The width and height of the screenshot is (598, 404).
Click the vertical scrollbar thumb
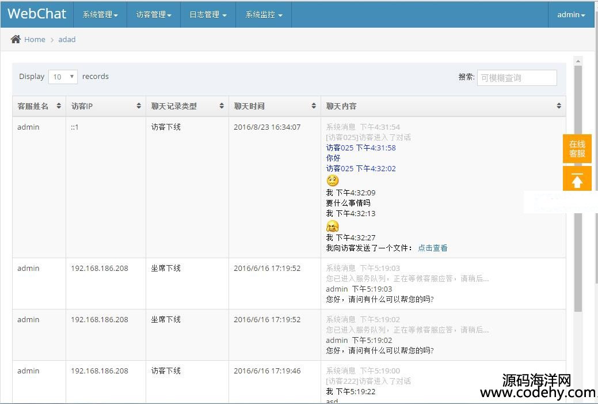pyautogui.click(x=578, y=190)
